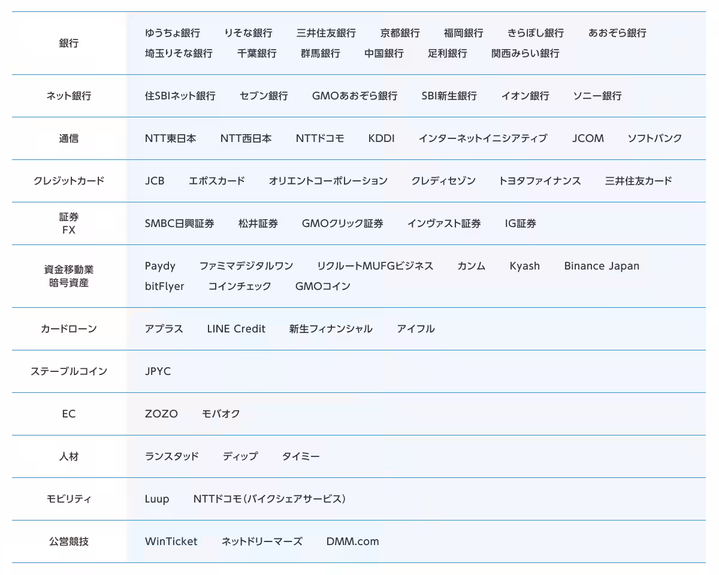This screenshot has width=719, height=575.
Task: Select KDDI entry
Action: 382,138
